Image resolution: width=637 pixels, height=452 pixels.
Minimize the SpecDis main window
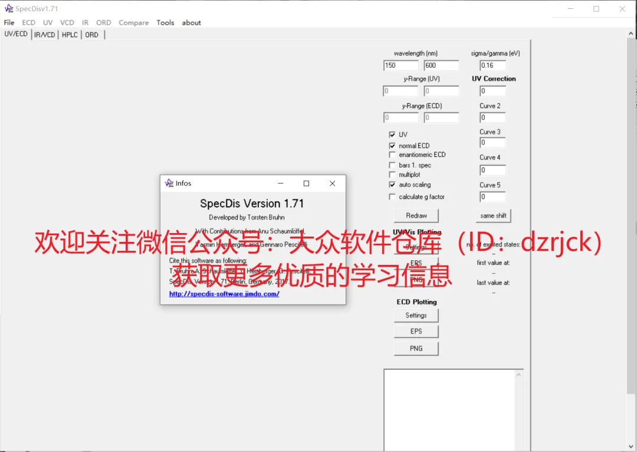tap(571, 8)
